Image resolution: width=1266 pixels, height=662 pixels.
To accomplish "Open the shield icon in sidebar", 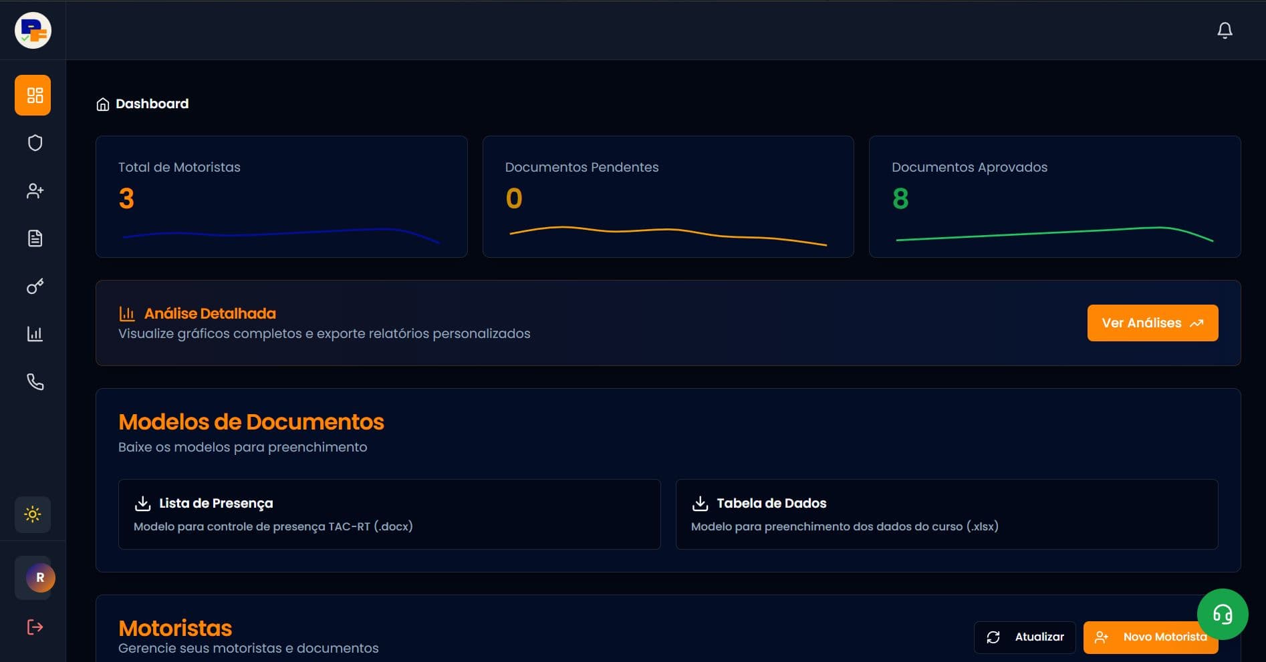I will [35, 143].
